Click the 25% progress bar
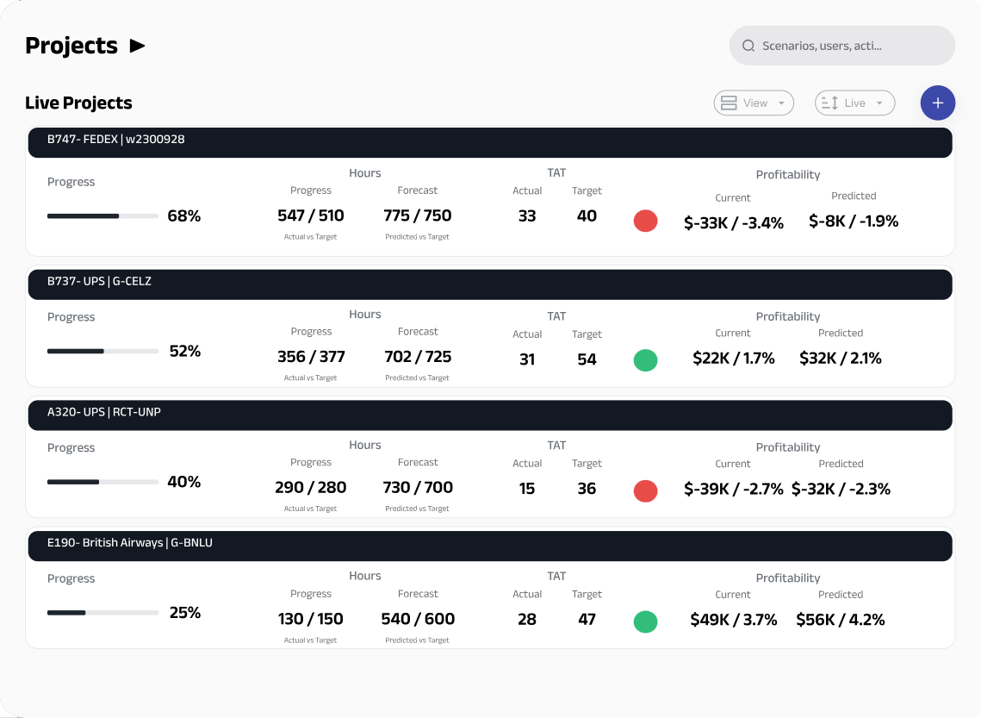This screenshot has width=981, height=718. pos(102,613)
